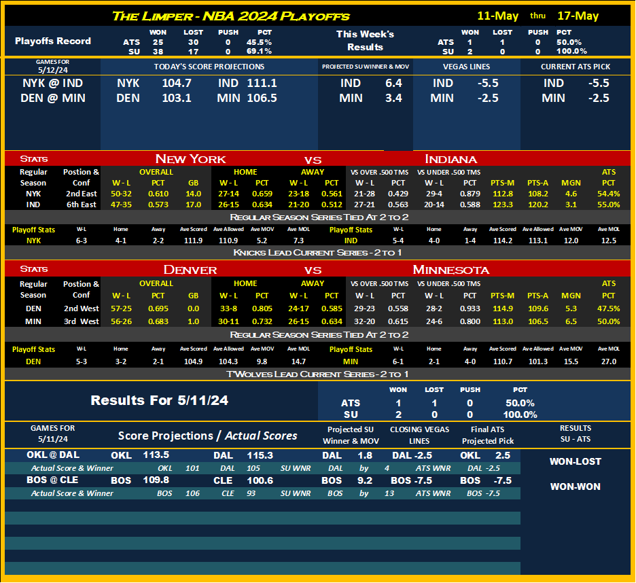Select BOS projected score "109.8"
The height and width of the screenshot is (583, 636).
tap(156, 480)
